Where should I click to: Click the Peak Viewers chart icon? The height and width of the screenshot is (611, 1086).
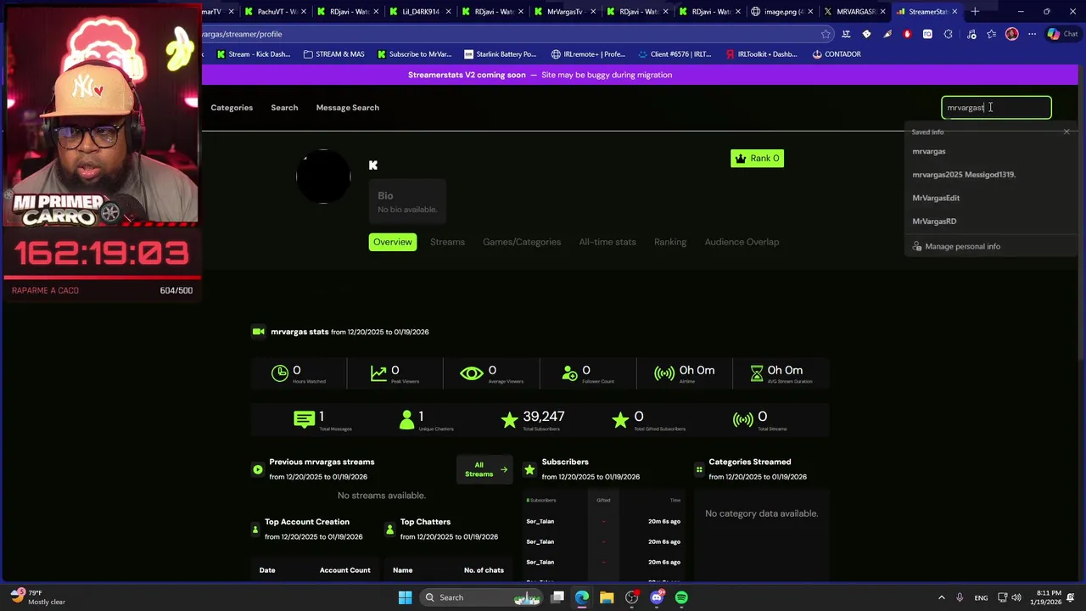click(x=379, y=373)
